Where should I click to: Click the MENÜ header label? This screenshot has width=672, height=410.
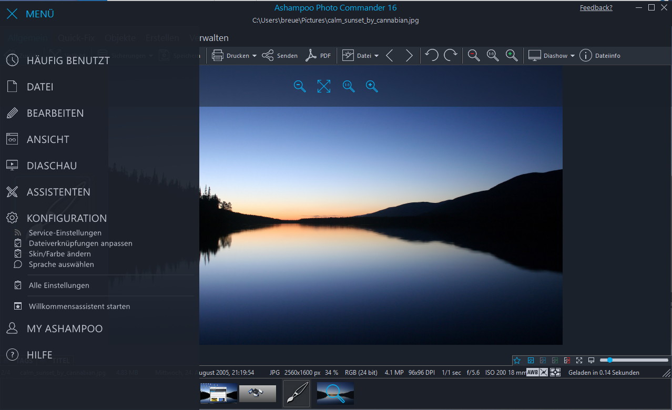(x=40, y=14)
